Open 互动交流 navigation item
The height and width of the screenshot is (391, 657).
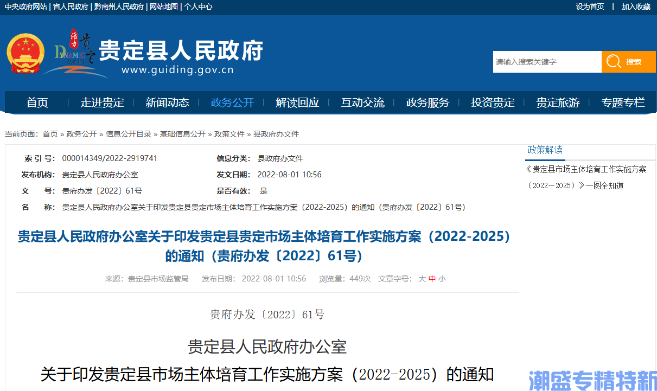click(362, 102)
